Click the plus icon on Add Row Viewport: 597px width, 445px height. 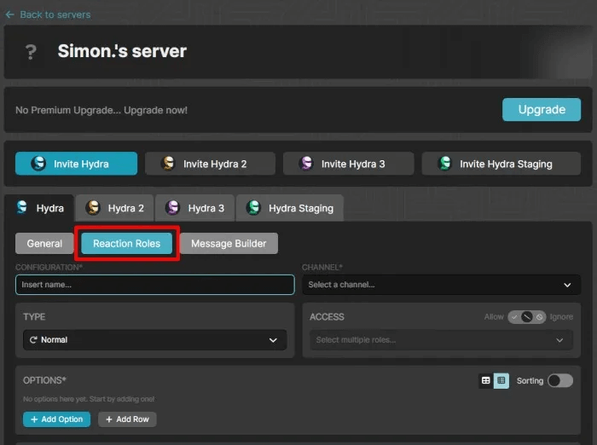(109, 419)
